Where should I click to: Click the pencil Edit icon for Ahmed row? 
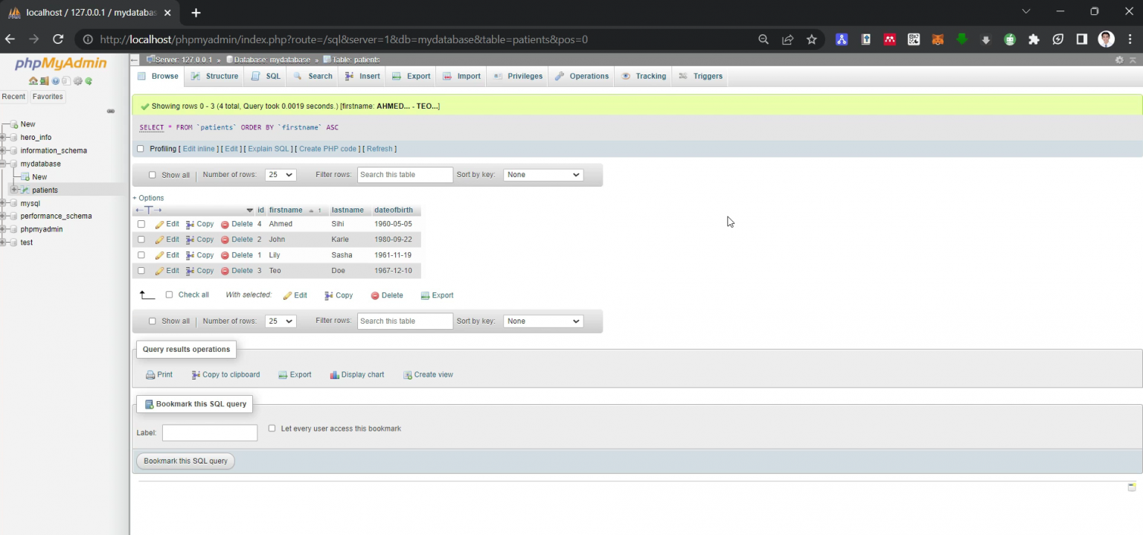[159, 224]
